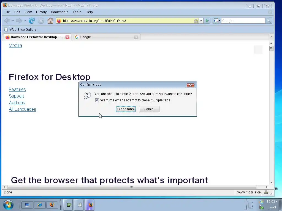Open the Bookmarks menu

click(x=59, y=12)
